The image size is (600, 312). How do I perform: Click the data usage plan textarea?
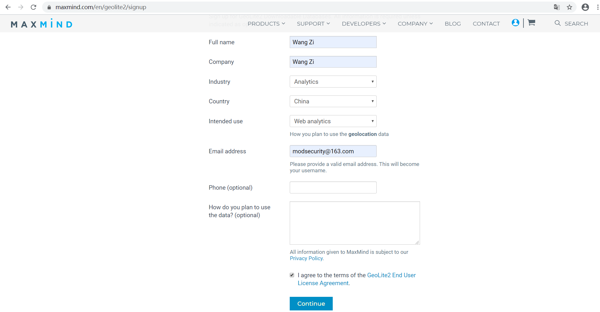pyautogui.click(x=355, y=223)
